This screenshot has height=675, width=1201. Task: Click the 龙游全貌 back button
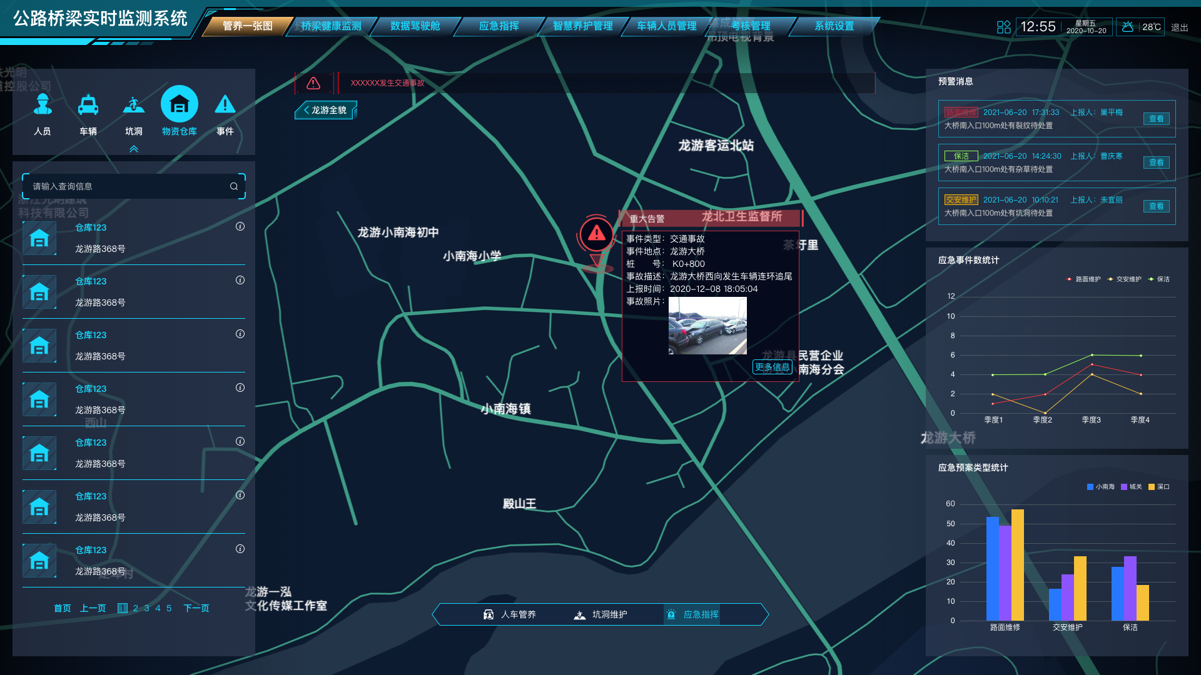[x=326, y=110]
